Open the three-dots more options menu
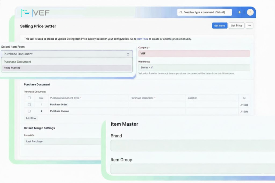 [x=249, y=26]
